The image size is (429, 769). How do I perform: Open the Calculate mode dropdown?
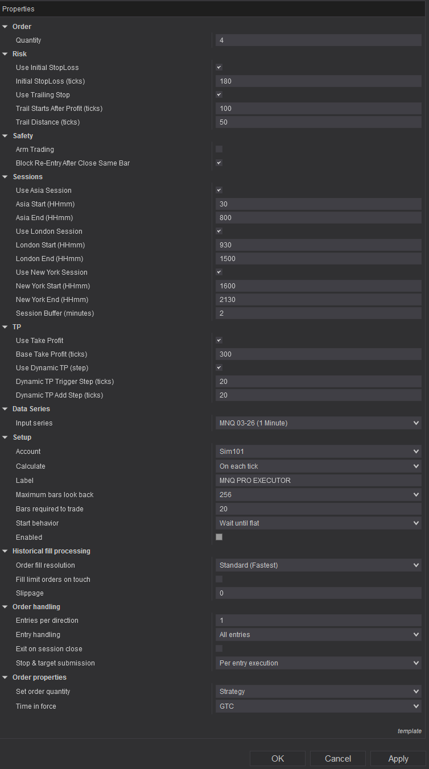click(x=318, y=466)
